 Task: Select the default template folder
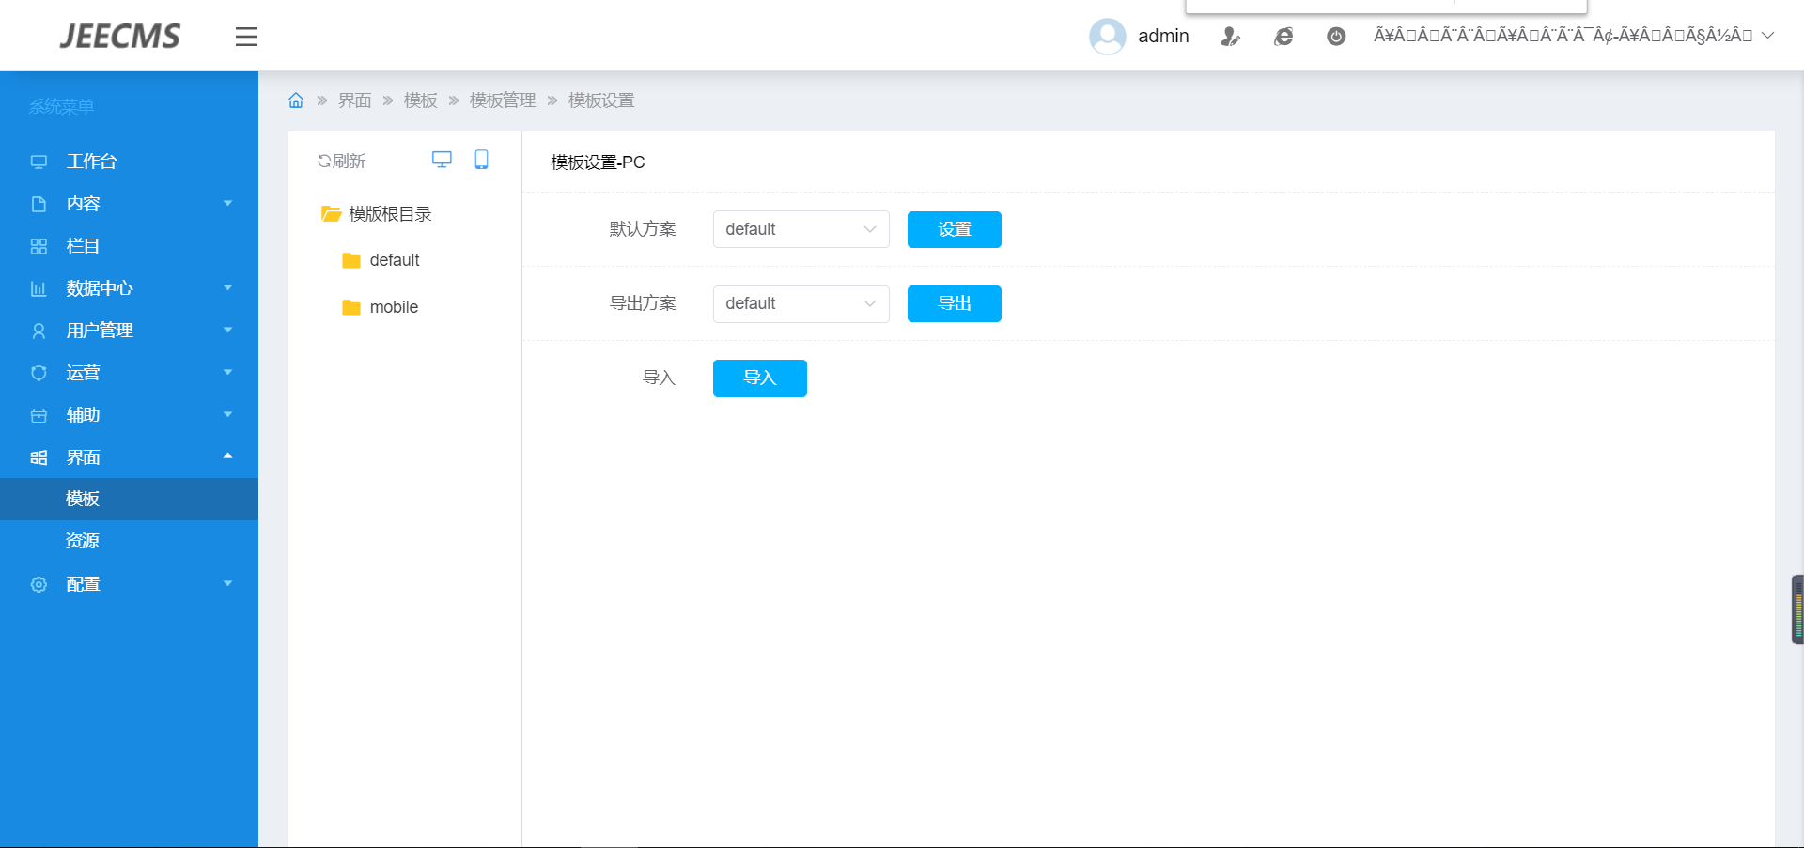coord(381,260)
